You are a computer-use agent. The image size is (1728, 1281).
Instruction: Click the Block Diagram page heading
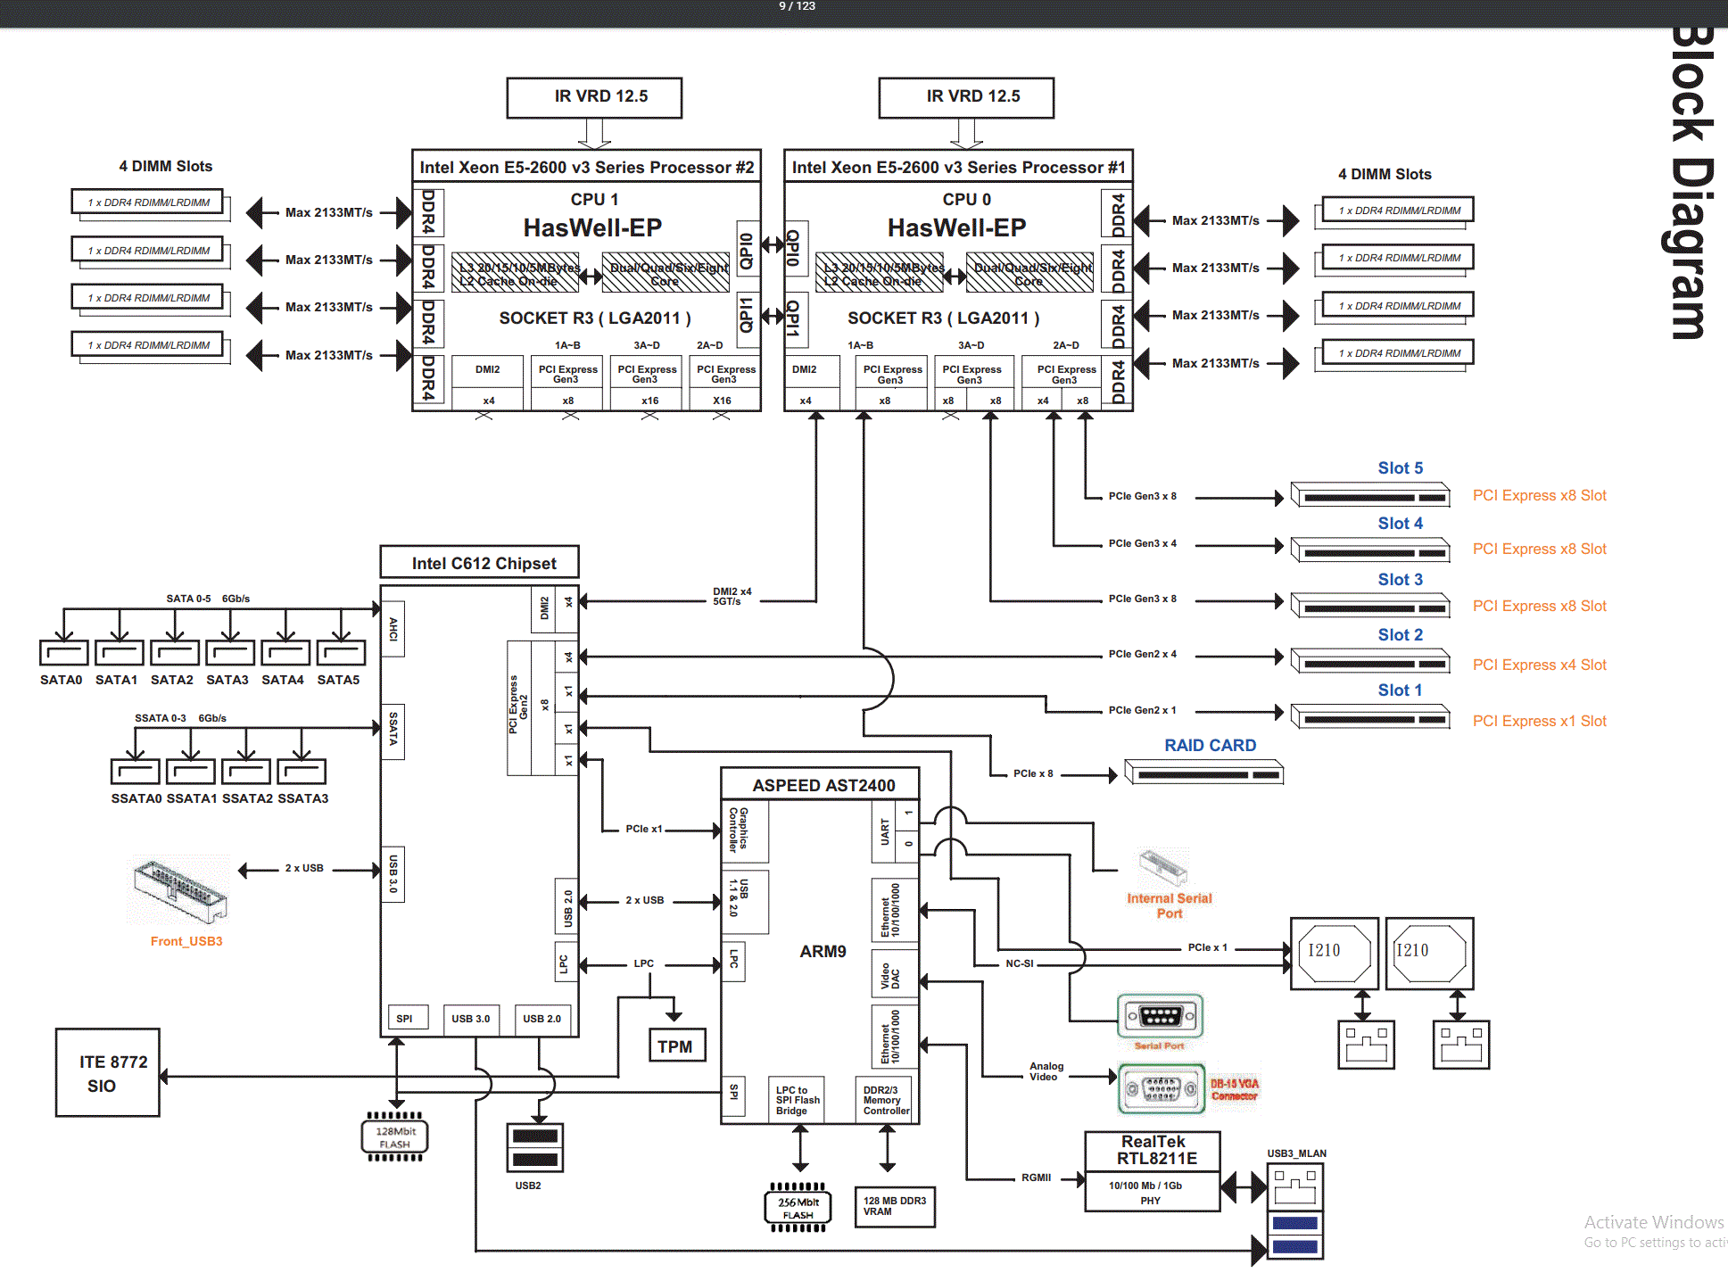(1689, 183)
